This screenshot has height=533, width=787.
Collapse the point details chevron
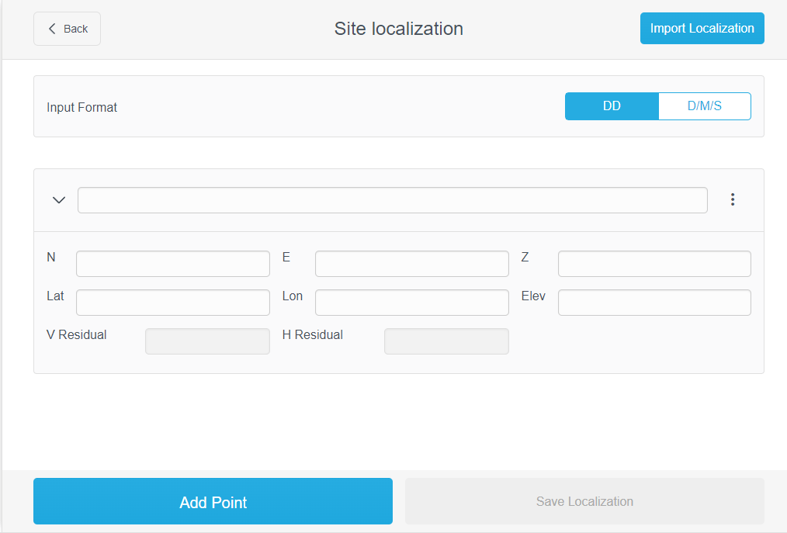pos(59,200)
